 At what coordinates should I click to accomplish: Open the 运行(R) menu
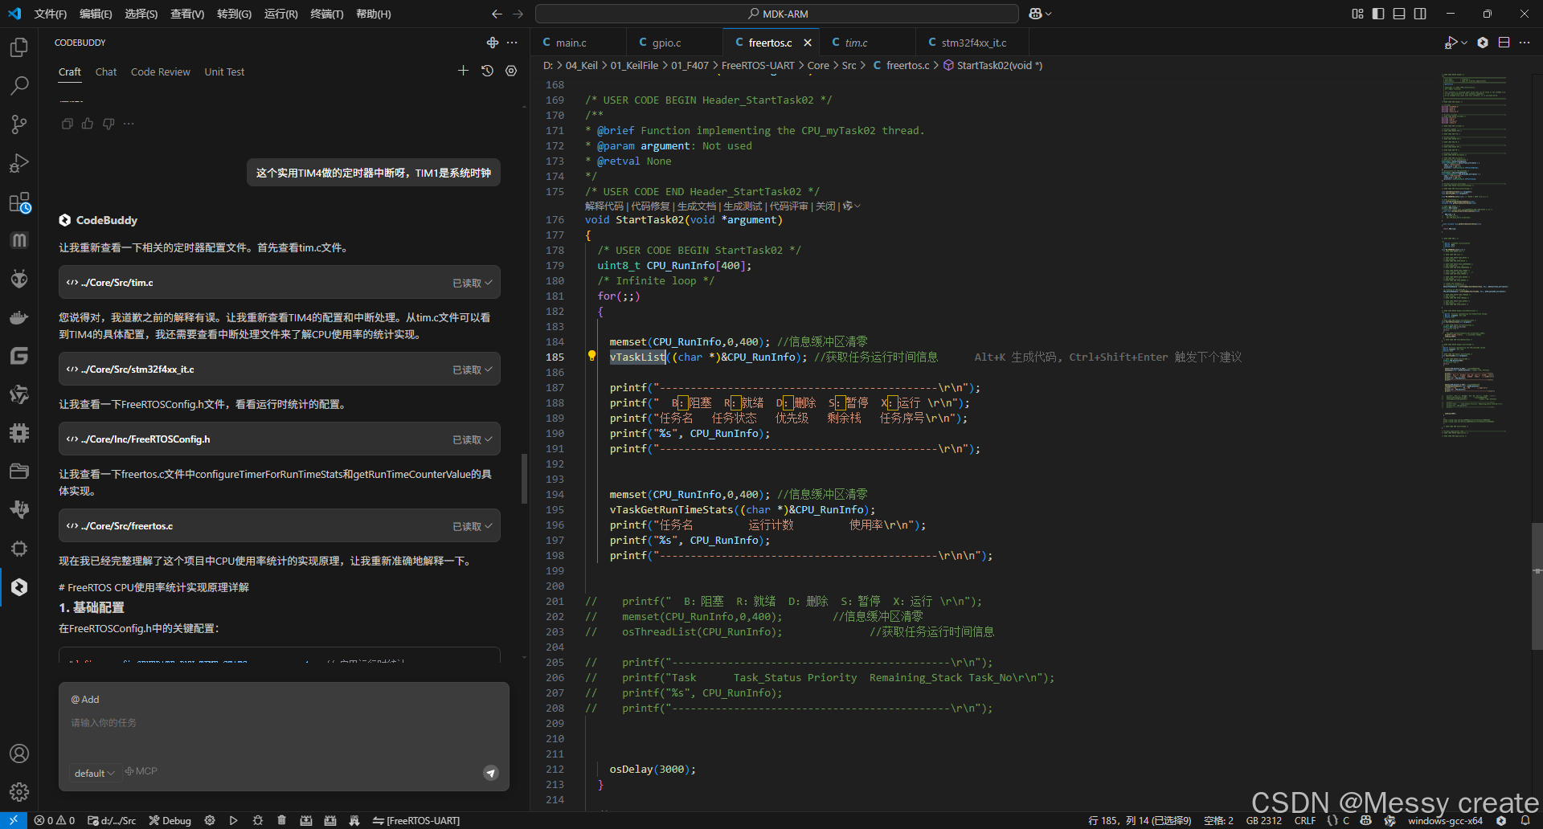[x=281, y=14]
